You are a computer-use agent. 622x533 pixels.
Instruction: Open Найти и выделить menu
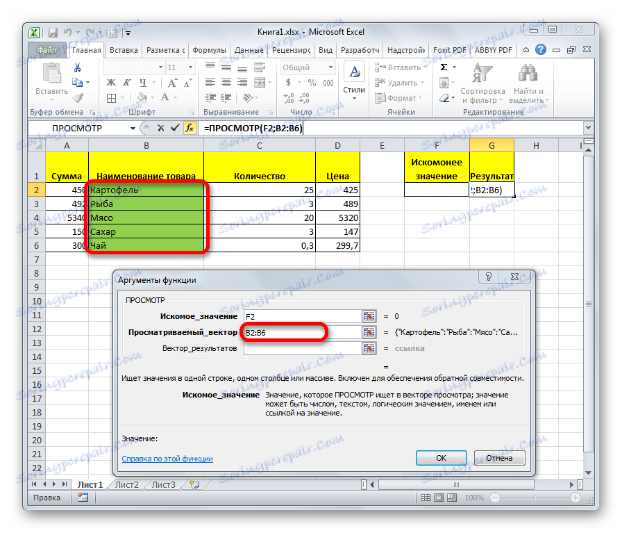point(528,83)
